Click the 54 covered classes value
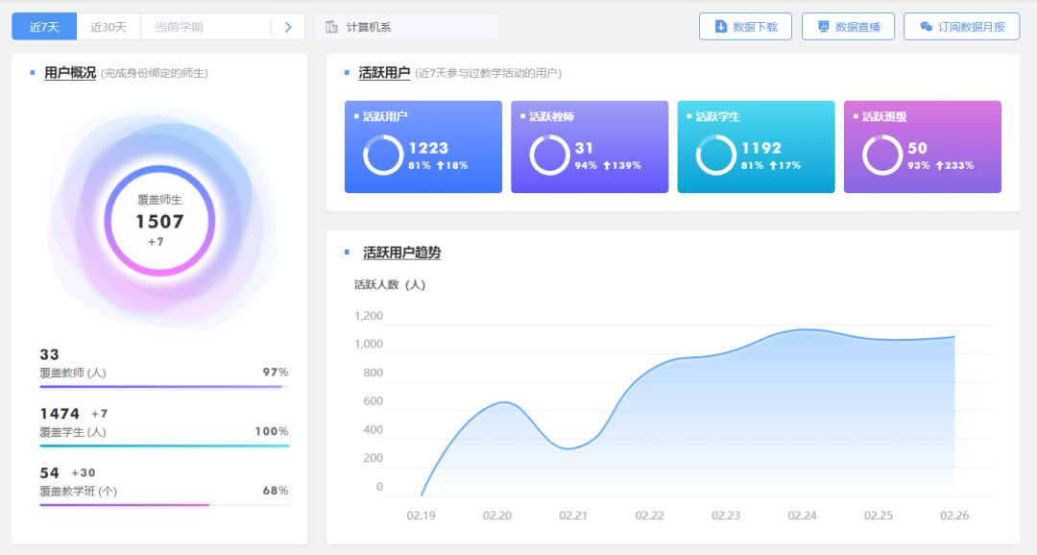 click(50, 473)
